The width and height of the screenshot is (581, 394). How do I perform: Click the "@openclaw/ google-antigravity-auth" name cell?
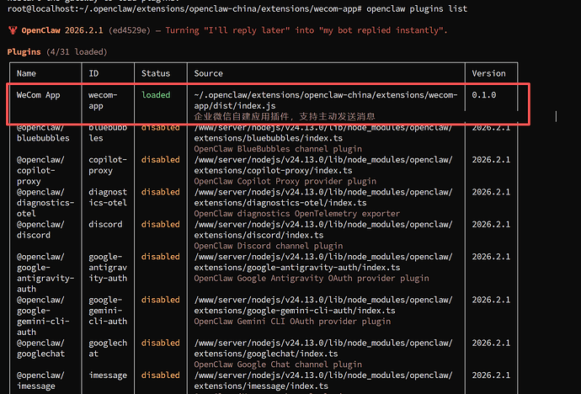coord(45,273)
